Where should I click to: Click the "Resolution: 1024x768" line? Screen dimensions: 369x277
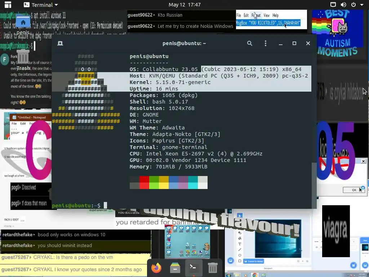point(162,108)
